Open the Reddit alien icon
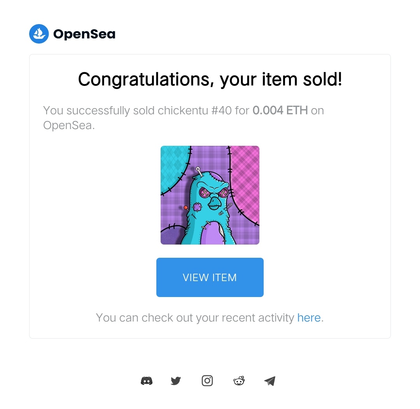420x409 pixels. pos(239,381)
